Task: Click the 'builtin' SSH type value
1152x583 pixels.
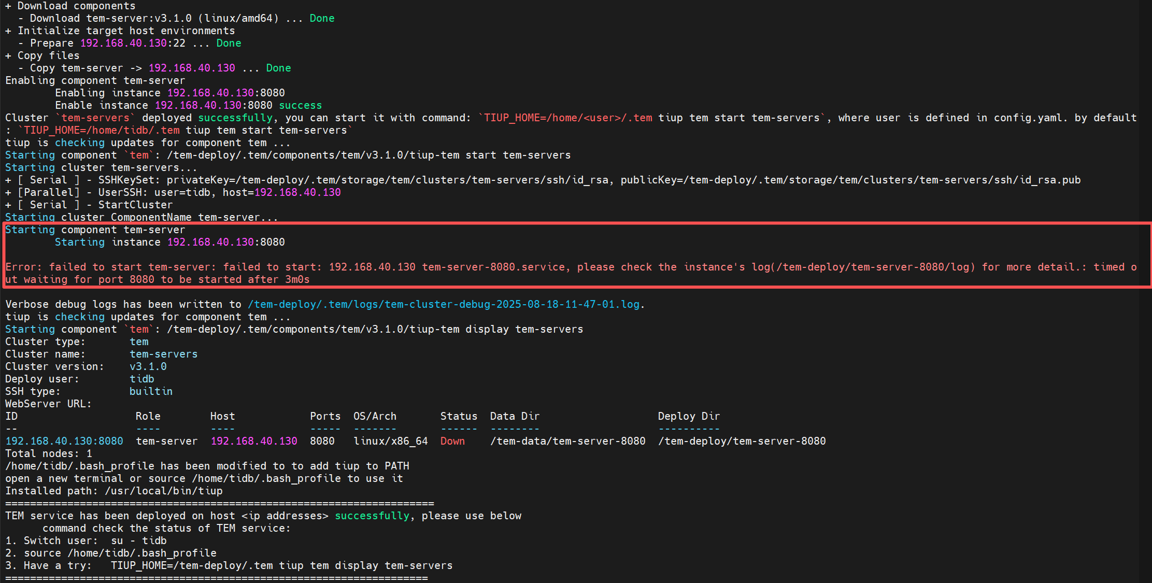Action: pos(151,391)
